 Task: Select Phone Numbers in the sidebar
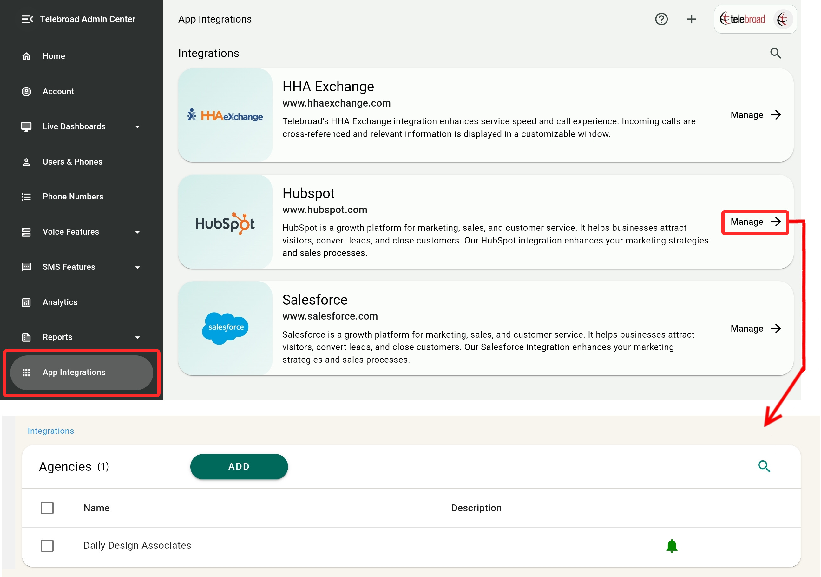coord(73,197)
